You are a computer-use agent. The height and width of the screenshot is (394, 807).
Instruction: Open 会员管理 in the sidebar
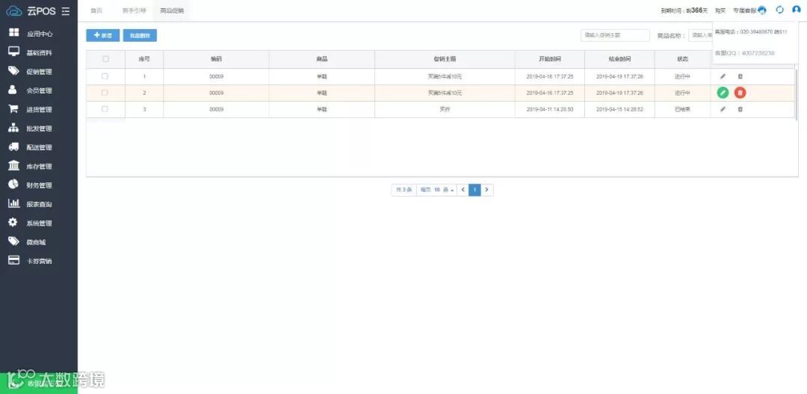pos(39,90)
